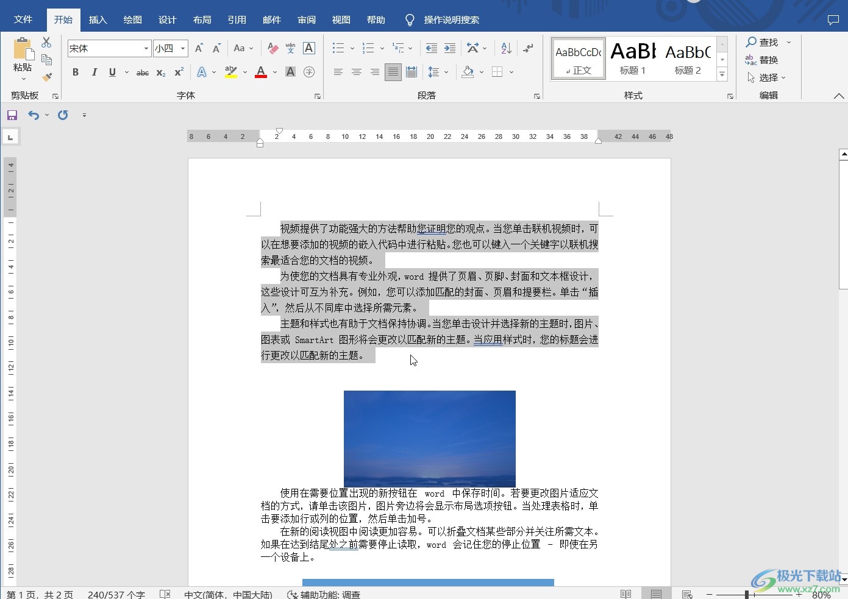The image size is (848, 599).
Task: Expand the bullet list options arrow
Action: (352, 48)
